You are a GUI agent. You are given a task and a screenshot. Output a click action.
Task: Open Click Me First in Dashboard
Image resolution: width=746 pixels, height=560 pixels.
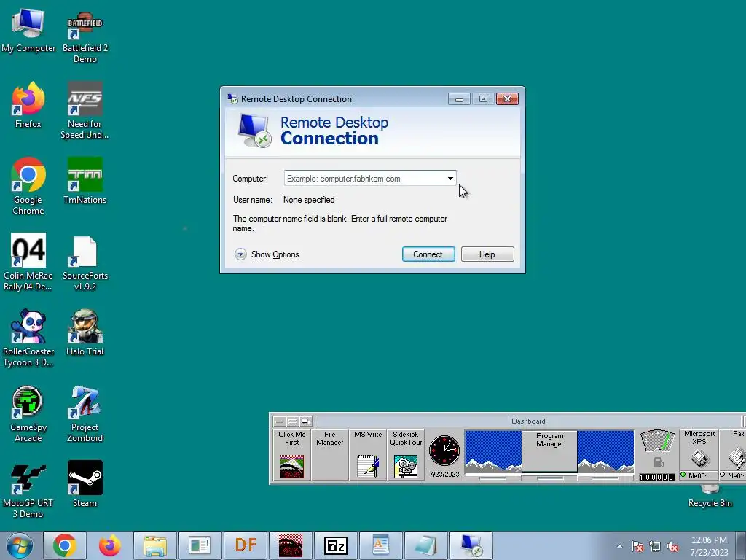(291, 454)
